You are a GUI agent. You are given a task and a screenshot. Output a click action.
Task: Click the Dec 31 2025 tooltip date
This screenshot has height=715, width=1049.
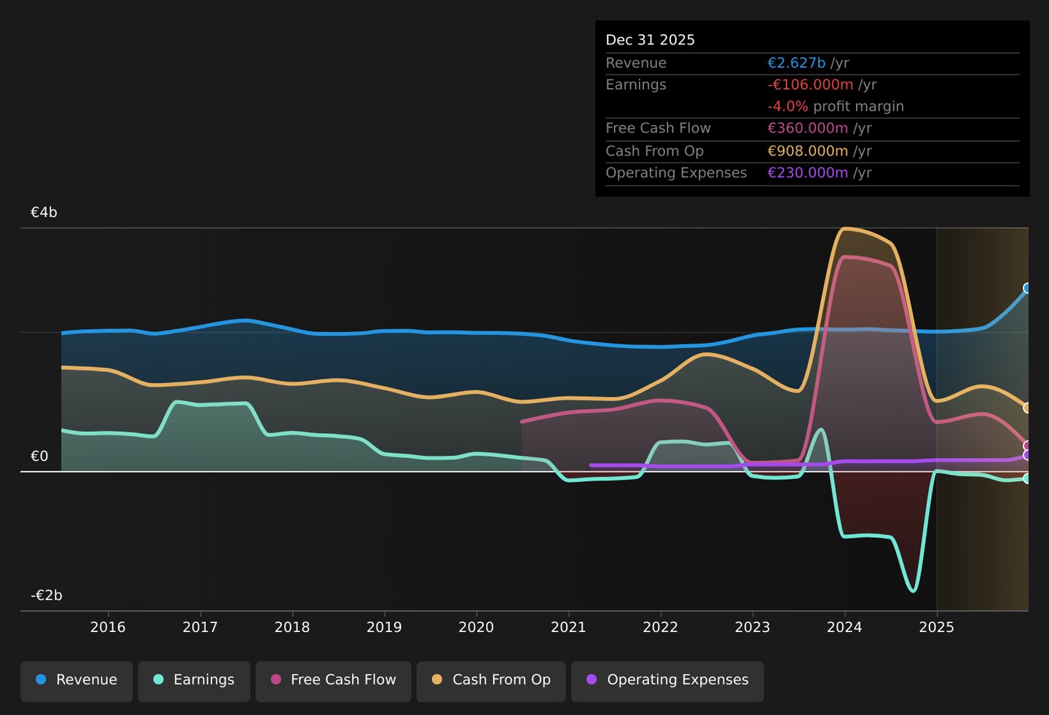[651, 40]
